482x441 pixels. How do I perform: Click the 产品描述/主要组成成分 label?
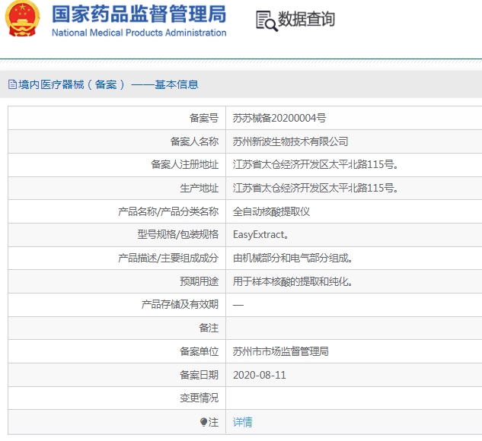(x=168, y=258)
